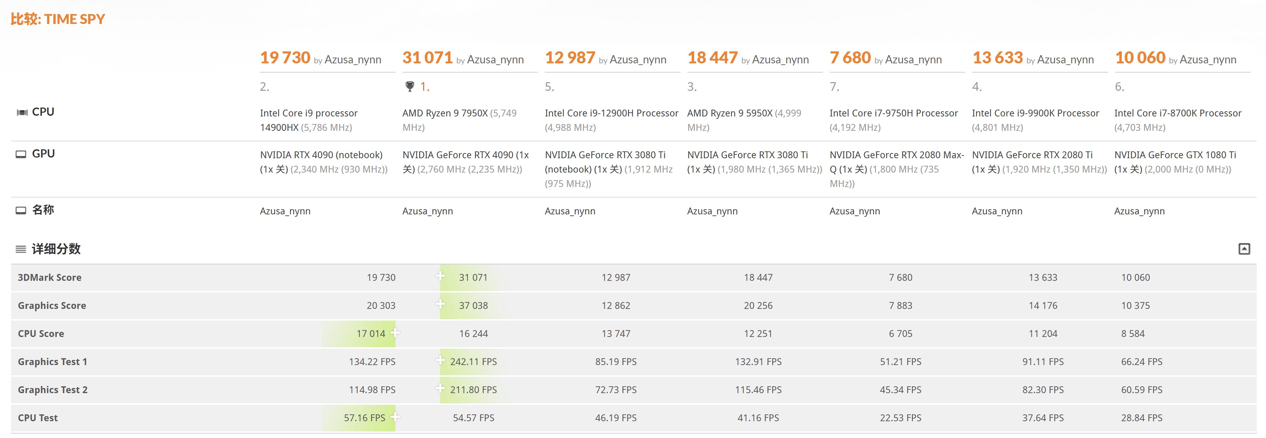This screenshot has width=1266, height=438.
Task: Click the green highlighted 37 038 graphics score
Action: pos(473,305)
